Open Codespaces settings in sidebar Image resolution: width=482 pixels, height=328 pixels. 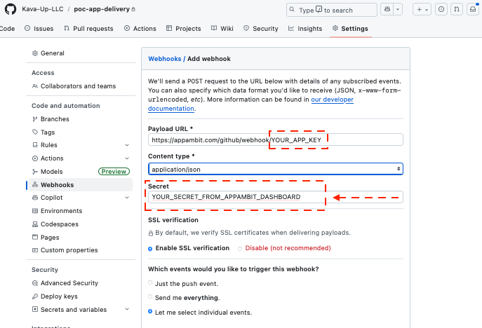[x=60, y=224]
